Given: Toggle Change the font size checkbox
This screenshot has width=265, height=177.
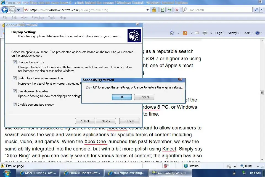Looking at the screenshot, I should 15,62.
